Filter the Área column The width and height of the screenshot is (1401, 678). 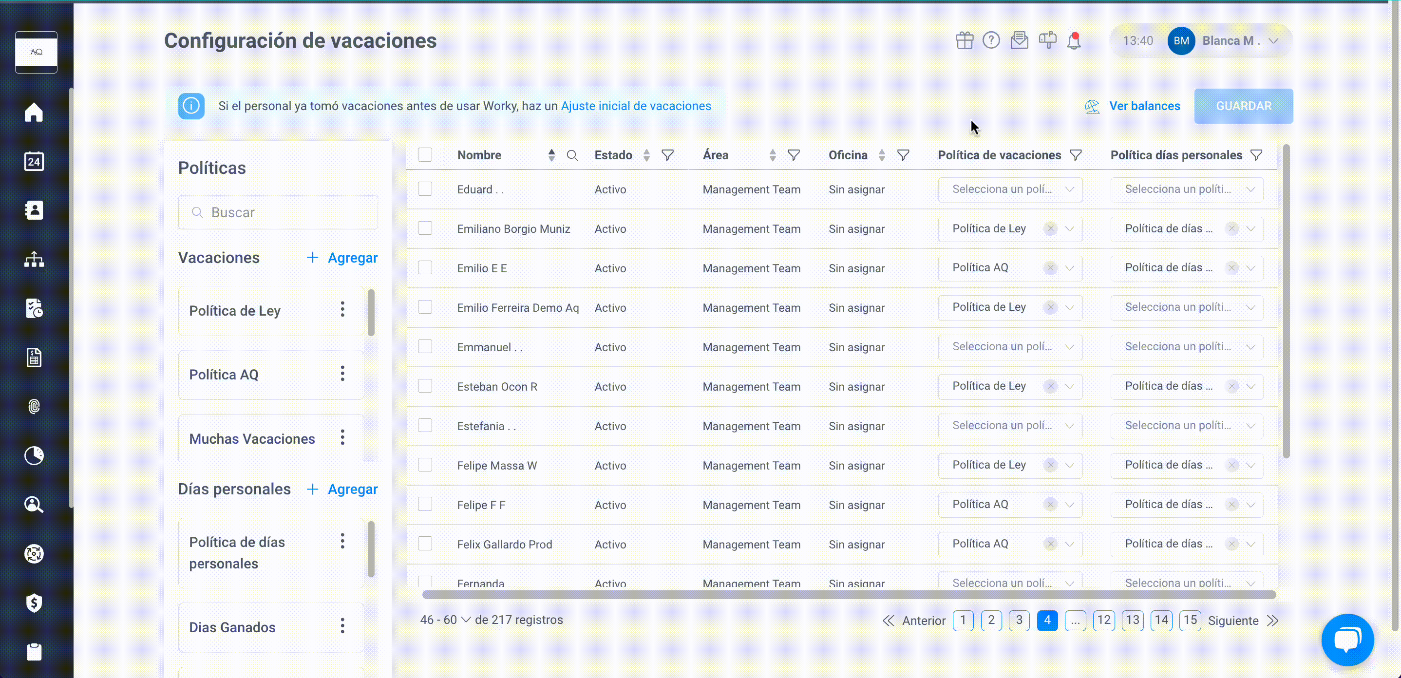tap(794, 155)
